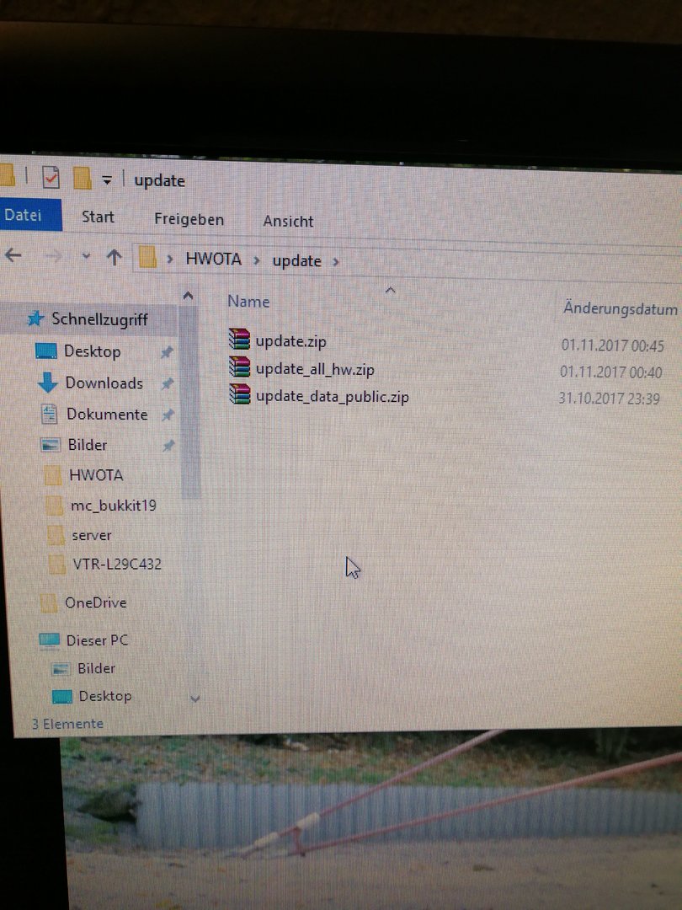682x910 pixels.
Task: Open the recent locations dropdown arrow
Action: tap(87, 256)
